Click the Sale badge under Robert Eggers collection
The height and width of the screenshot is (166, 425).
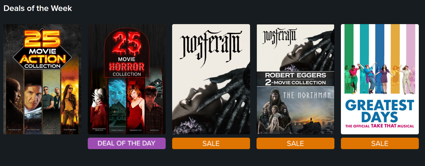295,143
